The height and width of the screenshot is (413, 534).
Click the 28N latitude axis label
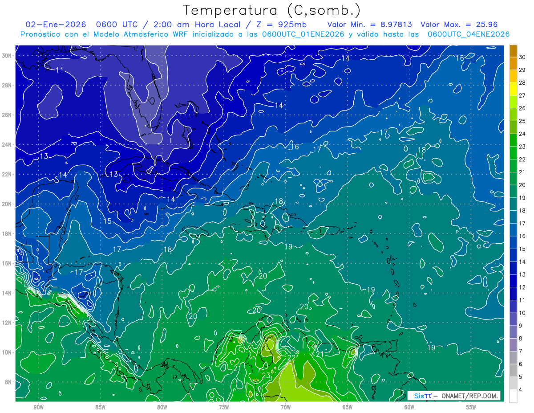coord(7,85)
